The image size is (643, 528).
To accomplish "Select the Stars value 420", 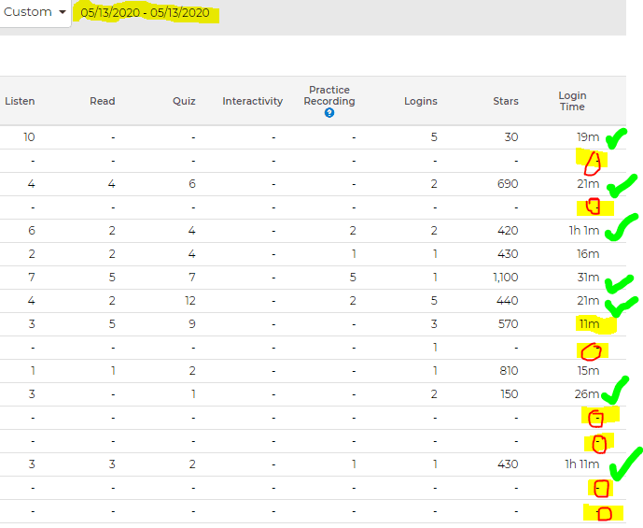I will [x=508, y=231].
